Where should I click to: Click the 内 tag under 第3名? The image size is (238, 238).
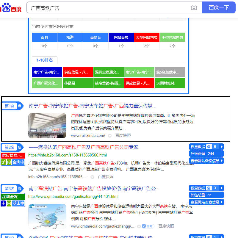tap(9, 203)
